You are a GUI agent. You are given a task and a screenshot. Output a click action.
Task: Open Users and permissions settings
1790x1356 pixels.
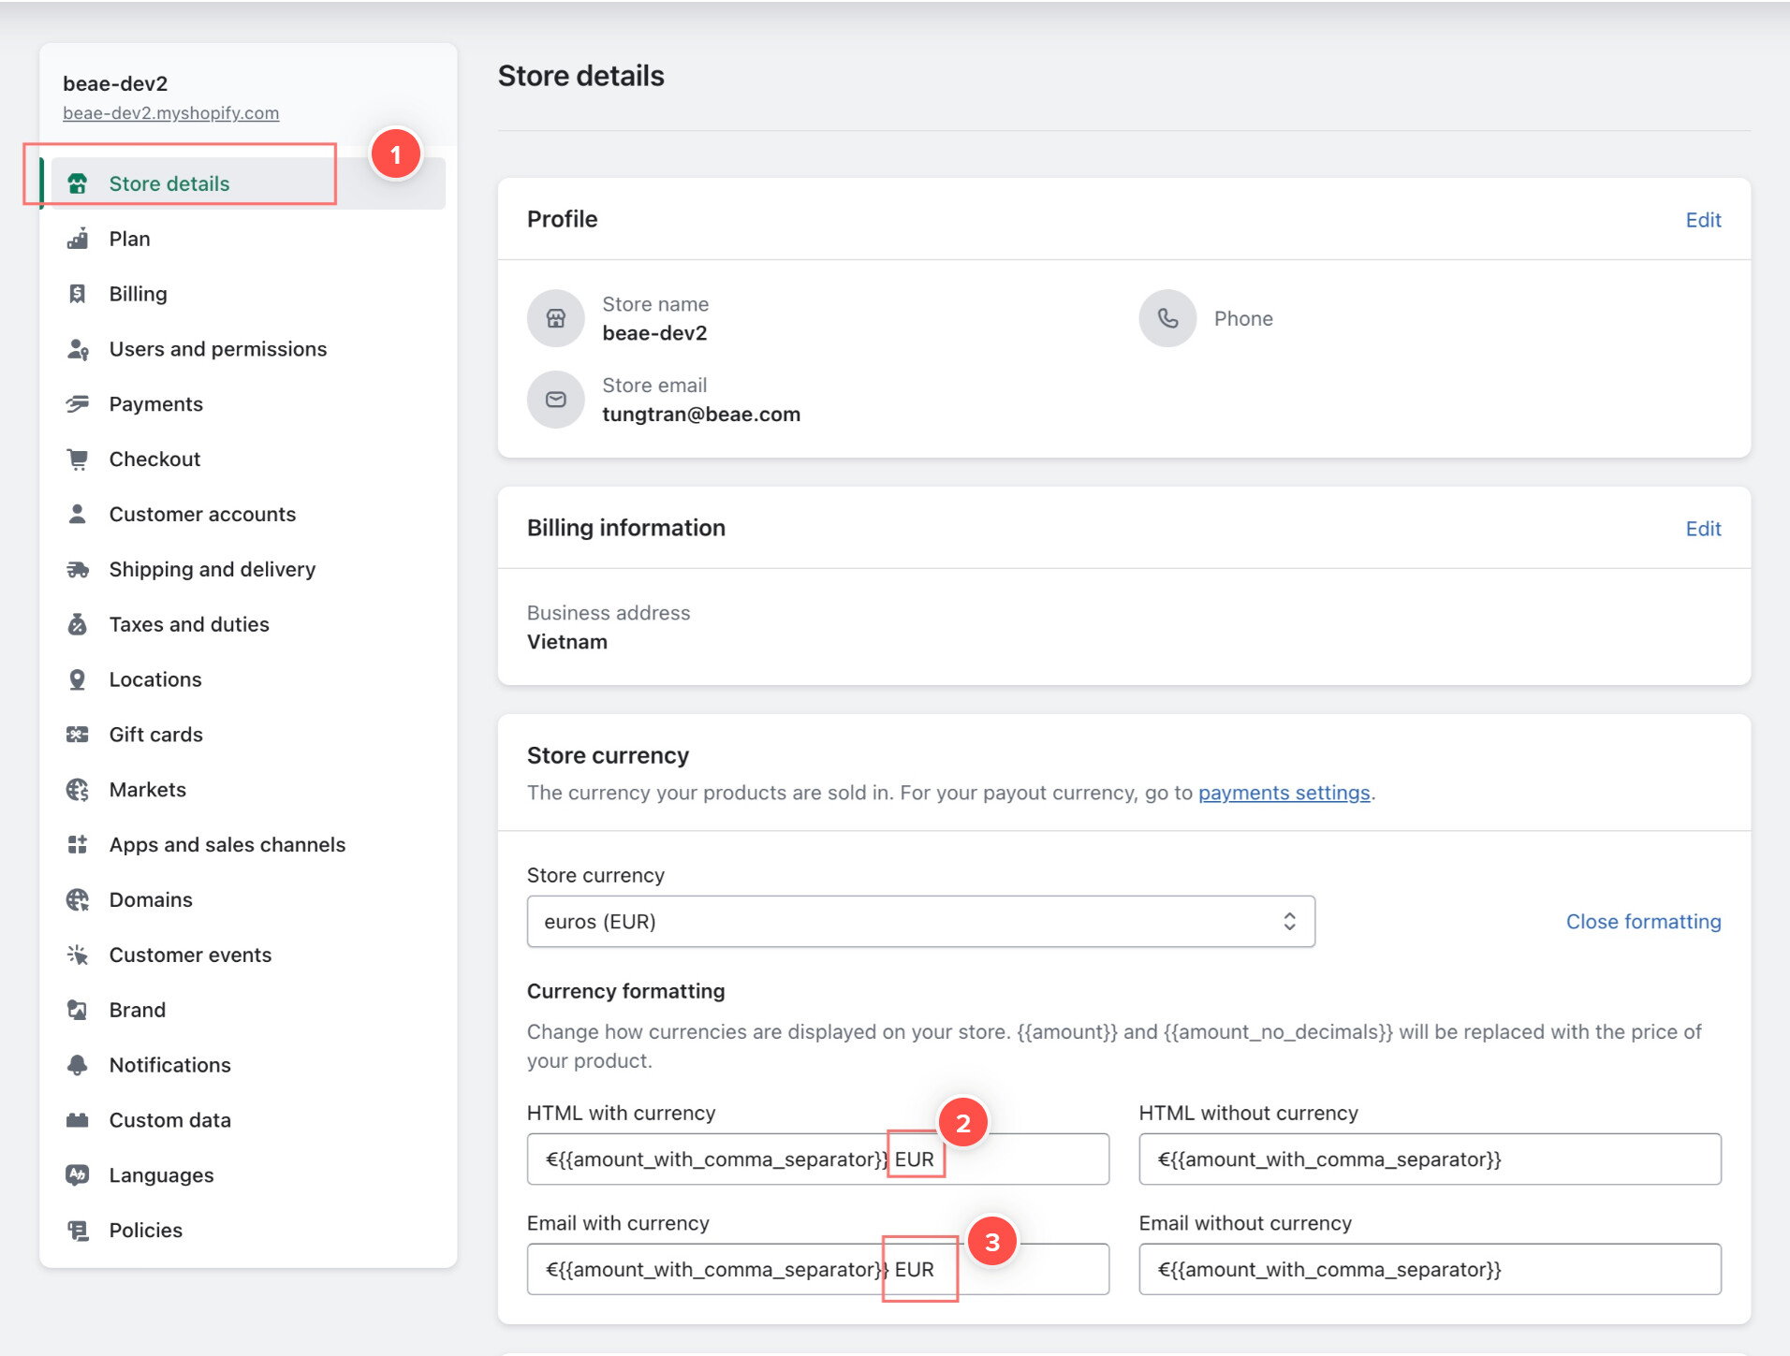217,349
